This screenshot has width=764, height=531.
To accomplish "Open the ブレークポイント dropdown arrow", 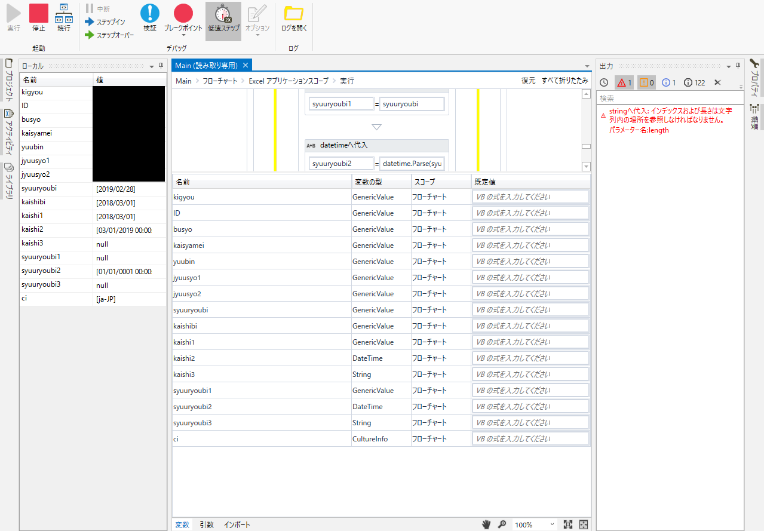I will (x=183, y=35).
